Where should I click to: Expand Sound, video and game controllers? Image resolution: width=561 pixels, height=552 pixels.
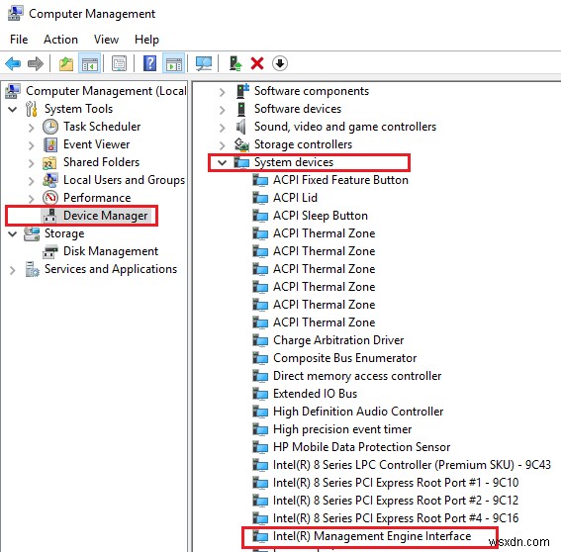tap(223, 128)
